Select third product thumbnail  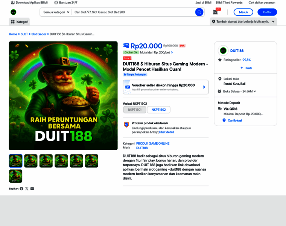pos(46,161)
